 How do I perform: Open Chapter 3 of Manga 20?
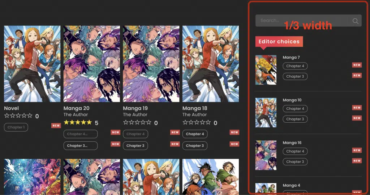pyautogui.click(x=81, y=146)
